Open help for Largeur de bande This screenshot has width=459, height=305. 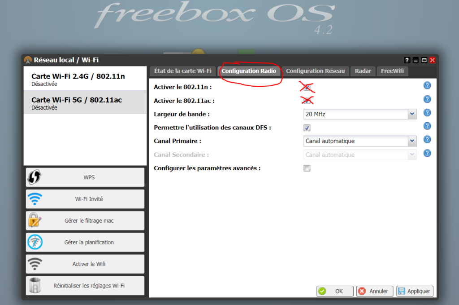(427, 113)
